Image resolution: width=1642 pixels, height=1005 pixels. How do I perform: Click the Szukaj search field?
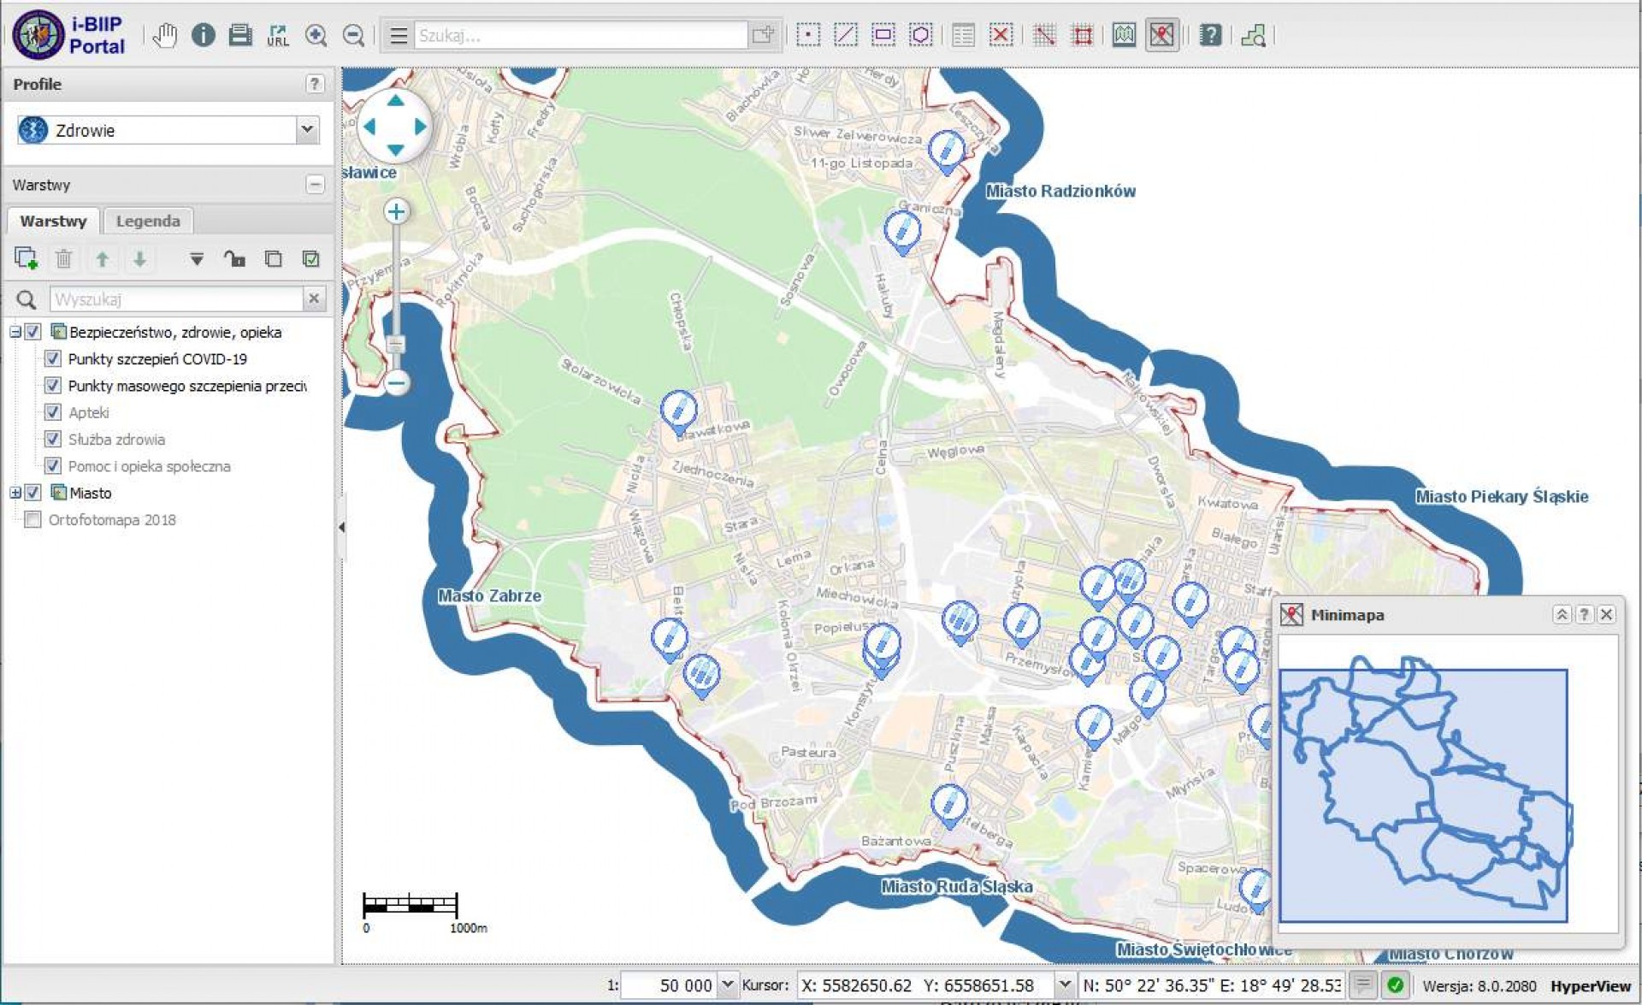coord(581,36)
